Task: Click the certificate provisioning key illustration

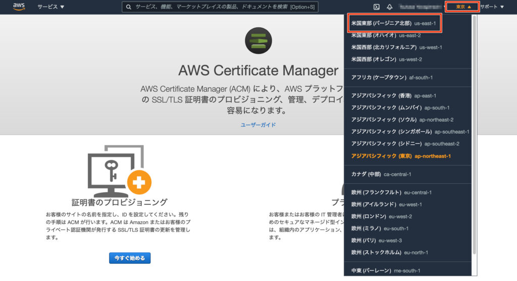Action: tap(119, 171)
